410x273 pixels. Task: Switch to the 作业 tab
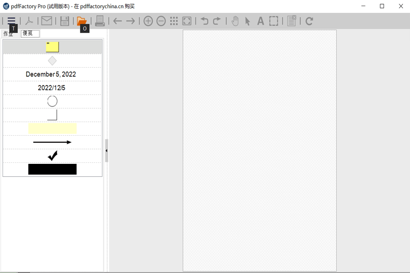(8, 34)
